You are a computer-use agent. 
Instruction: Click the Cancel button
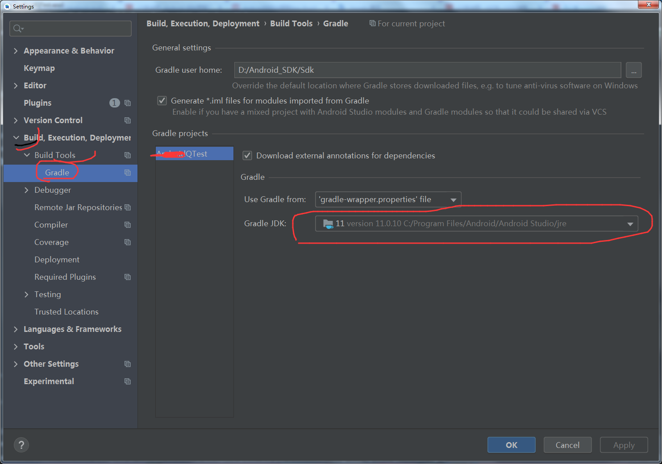click(x=568, y=445)
